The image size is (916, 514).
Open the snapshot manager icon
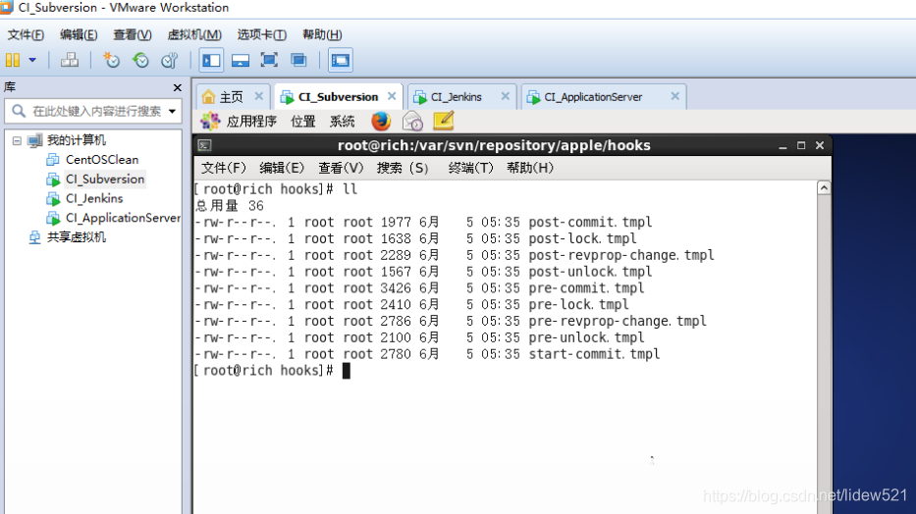tap(170, 60)
